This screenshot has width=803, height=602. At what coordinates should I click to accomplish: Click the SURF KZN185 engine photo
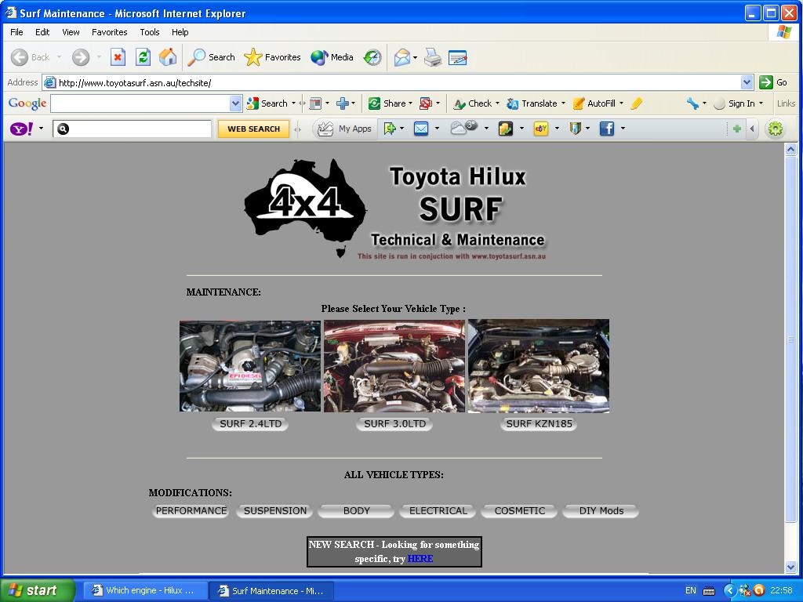tap(539, 365)
